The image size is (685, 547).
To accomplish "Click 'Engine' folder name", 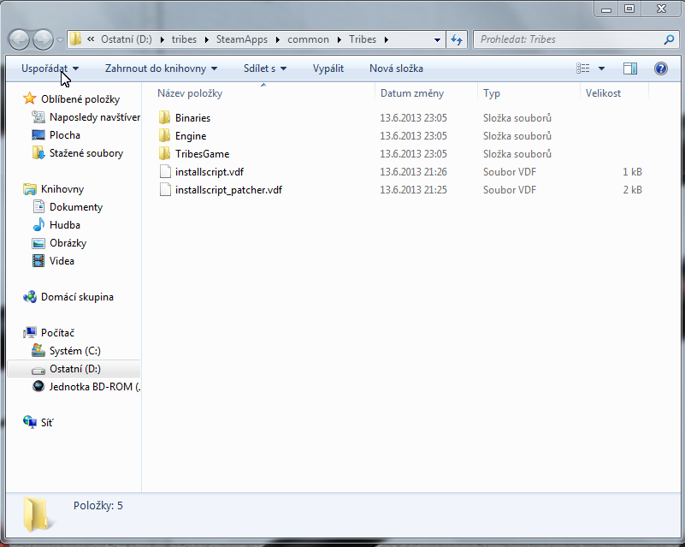I will pos(191,136).
